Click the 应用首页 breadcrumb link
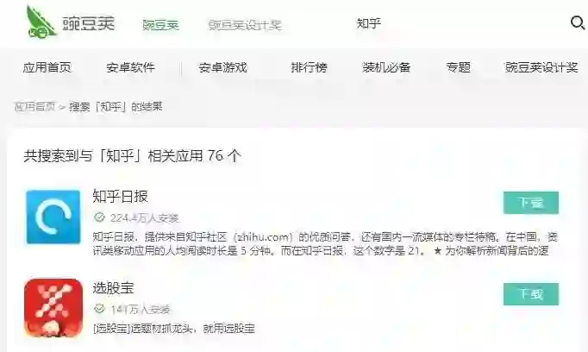This screenshot has width=588, height=352. tap(34, 107)
